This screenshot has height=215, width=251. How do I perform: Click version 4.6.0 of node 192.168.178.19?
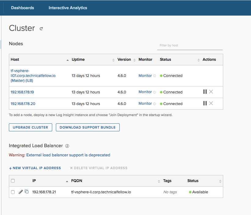click(122, 92)
